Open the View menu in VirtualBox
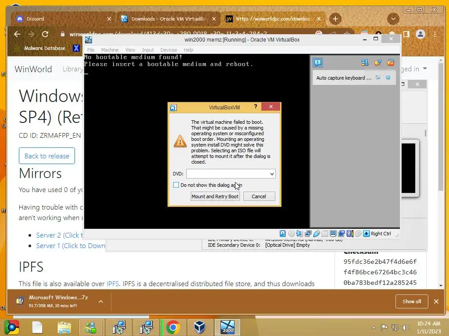Screen dimensions: 449x336 [130, 50]
